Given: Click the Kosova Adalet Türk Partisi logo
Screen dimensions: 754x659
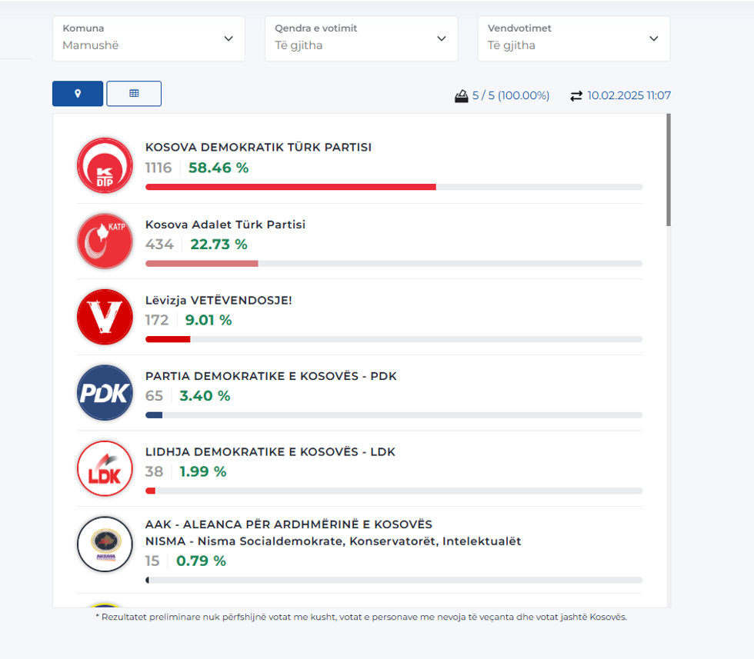Looking at the screenshot, I should [x=105, y=241].
